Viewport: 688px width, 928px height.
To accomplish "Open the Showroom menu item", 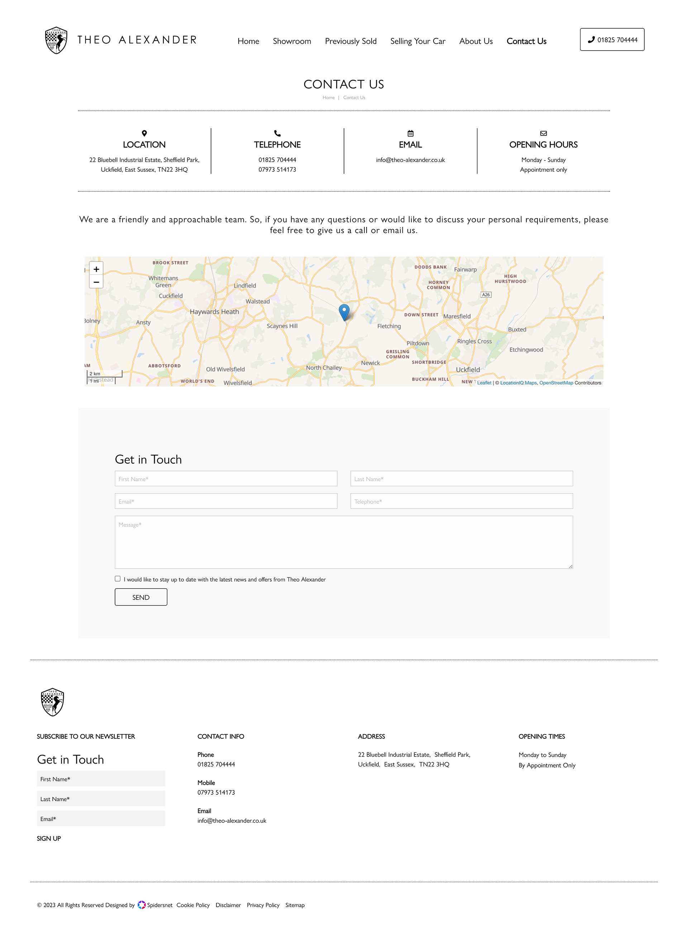I will (292, 41).
